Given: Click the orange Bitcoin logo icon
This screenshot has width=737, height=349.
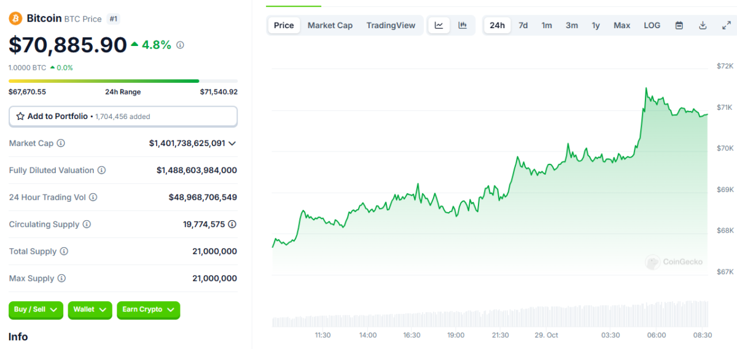Looking at the screenshot, I should pos(15,18).
